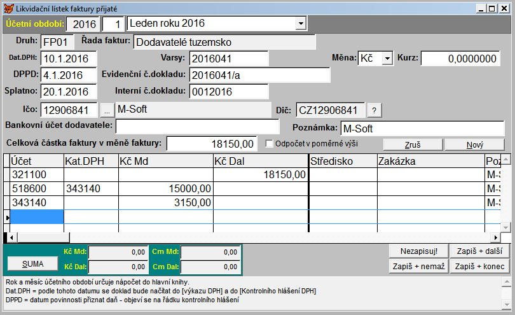Click the Kat.DPH column header
The height and width of the screenshot is (315, 515).
click(91, 161)
